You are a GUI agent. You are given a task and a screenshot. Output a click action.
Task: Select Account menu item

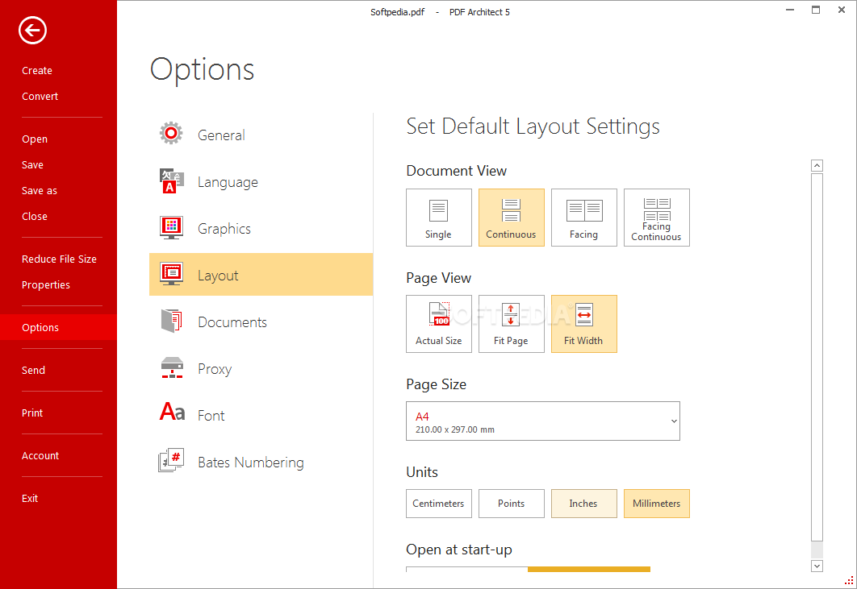40,455
